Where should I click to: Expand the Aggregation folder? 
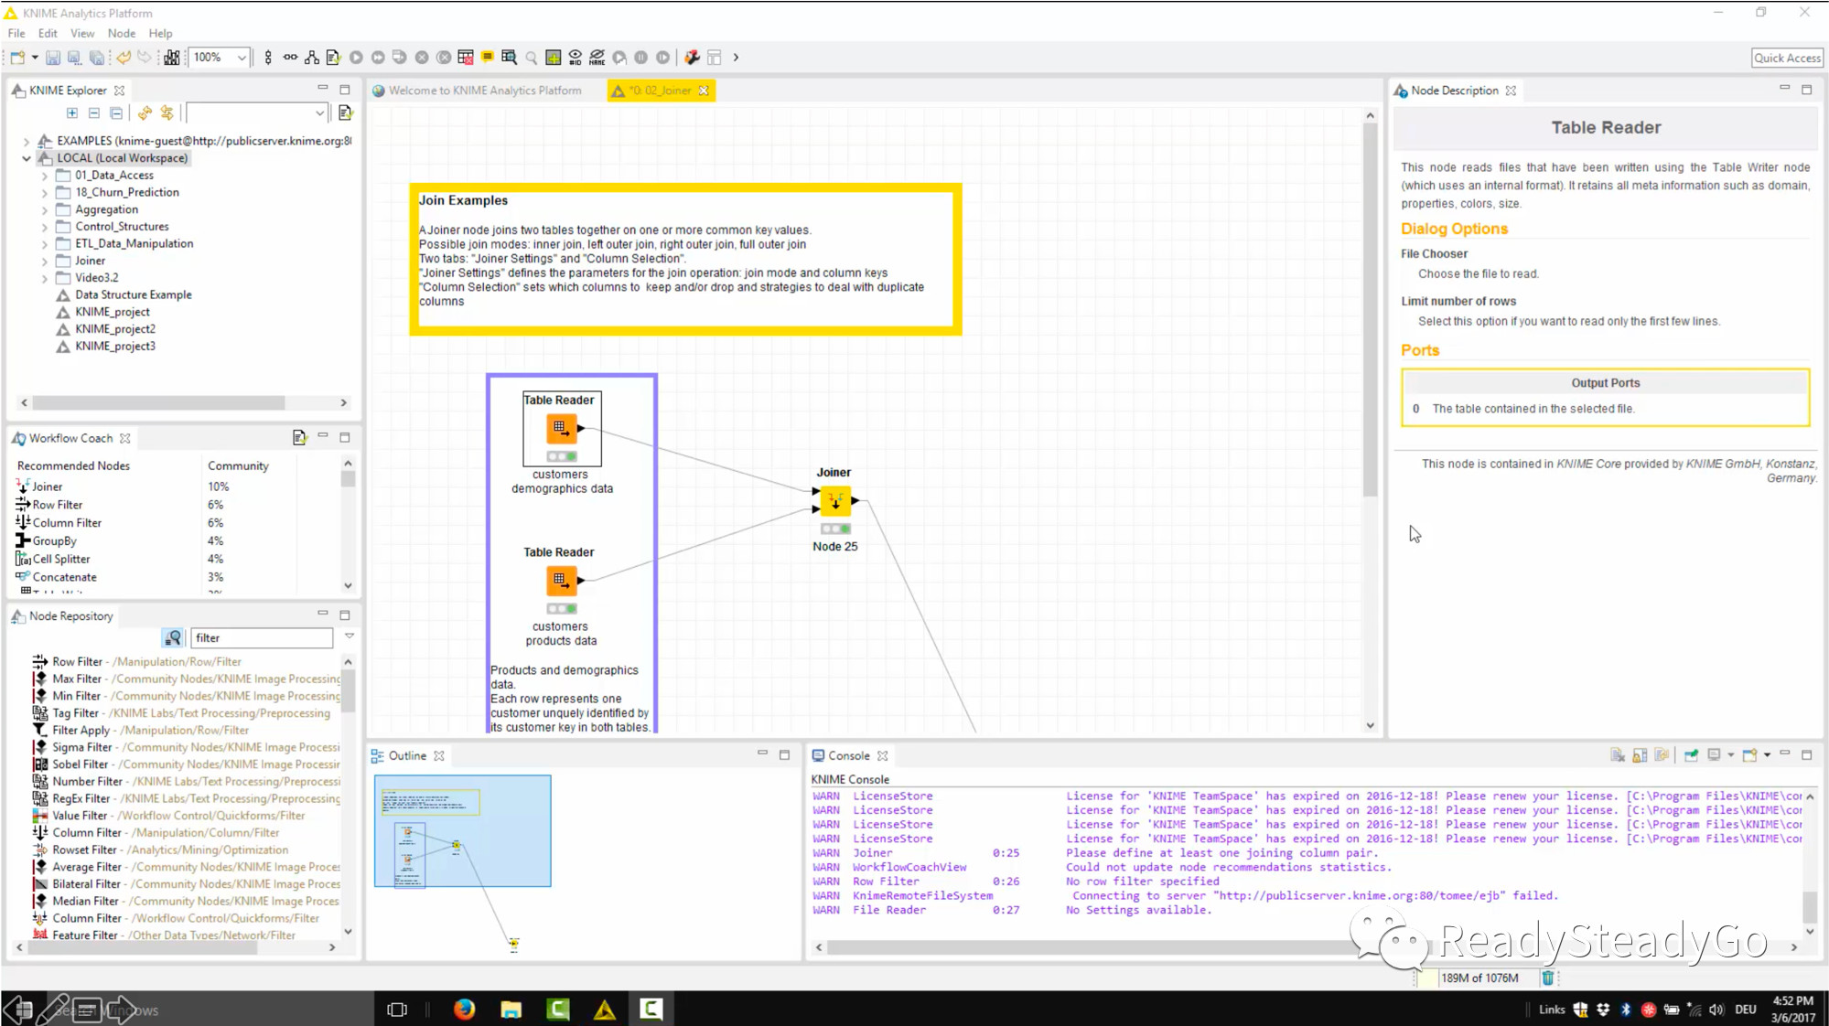coord(44,210)
